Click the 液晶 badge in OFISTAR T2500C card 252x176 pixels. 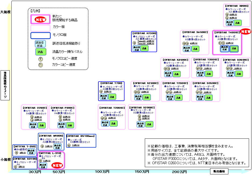click(x=178, y=98)
